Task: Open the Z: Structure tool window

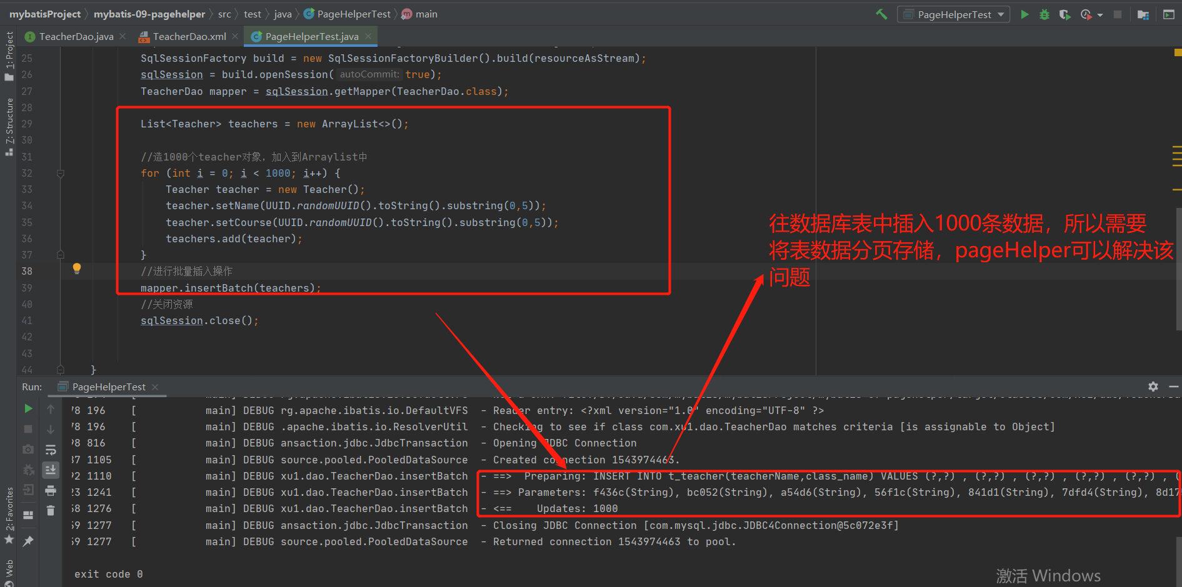Action: pos(9,127)
